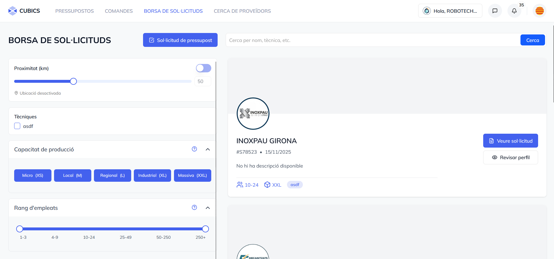Click the help icon beside Rang d'empleats
This screenshot has width=554, height=259.
point(194,207)
